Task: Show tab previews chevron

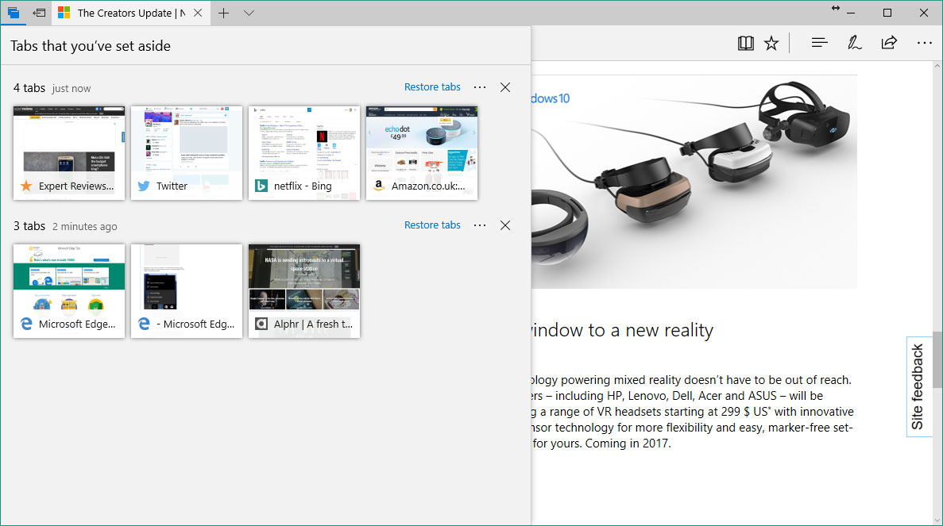Action: pos(249,13)
